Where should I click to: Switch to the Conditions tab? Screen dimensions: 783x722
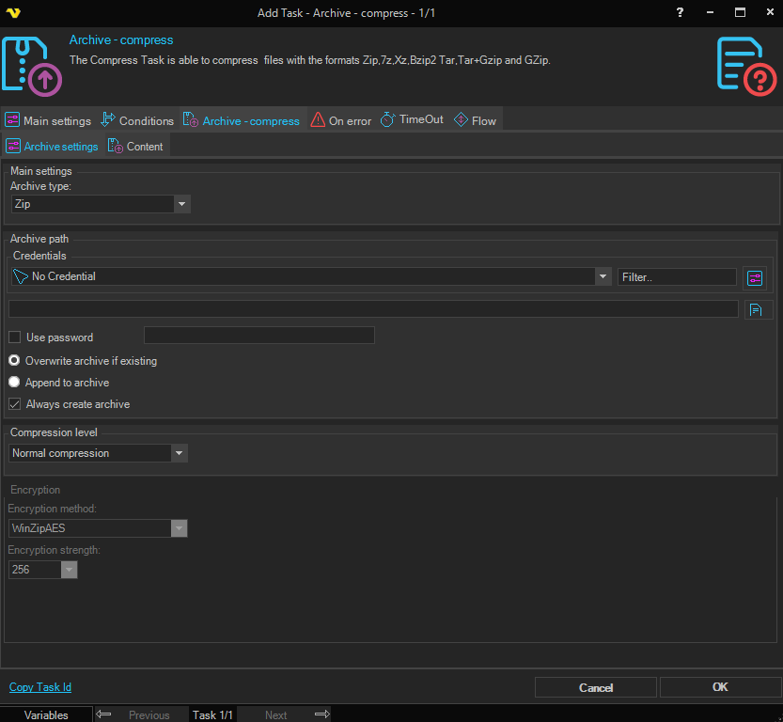pos(137,120)
